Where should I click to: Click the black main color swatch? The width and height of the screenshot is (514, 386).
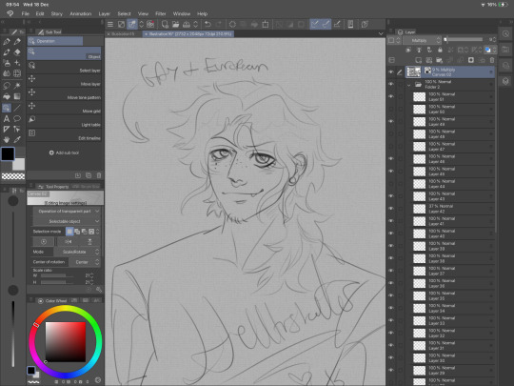(x=8, y=154)
